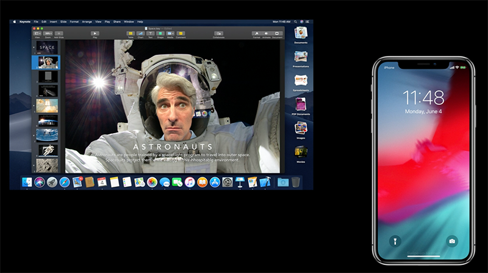The height and width of the screenshot is (273, 488).
Task: Open the Insert menu
Action: point(53,22)
